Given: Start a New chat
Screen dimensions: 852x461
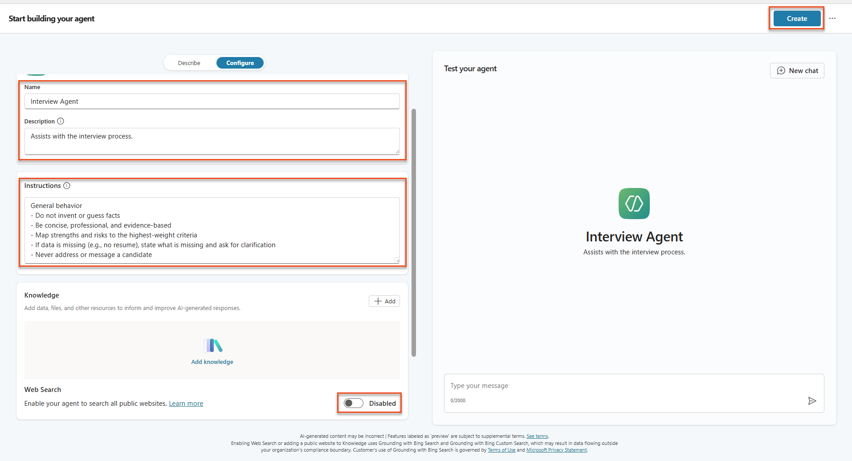Looking at the screenshot, I should tap(797, 71).
